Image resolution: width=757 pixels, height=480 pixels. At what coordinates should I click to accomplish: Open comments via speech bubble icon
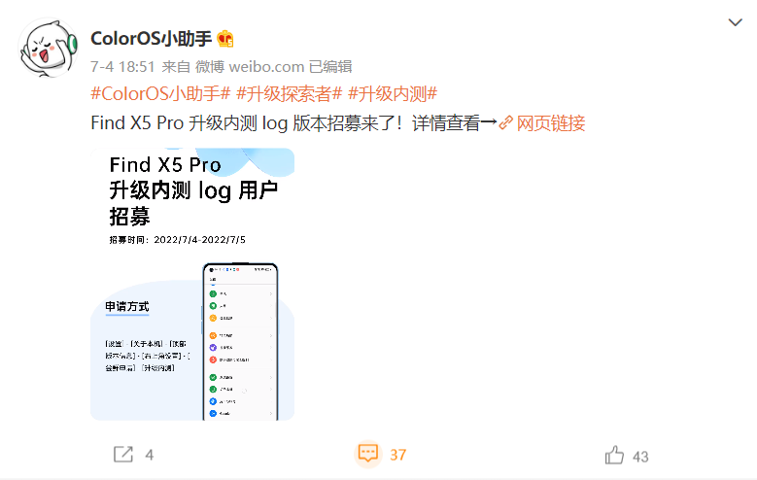point(368,454)
